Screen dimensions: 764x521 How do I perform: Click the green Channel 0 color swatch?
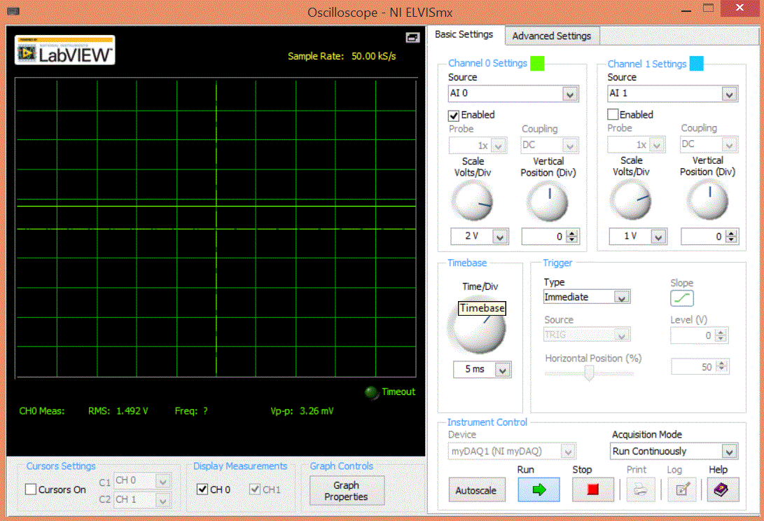click(x=537, y=64)
